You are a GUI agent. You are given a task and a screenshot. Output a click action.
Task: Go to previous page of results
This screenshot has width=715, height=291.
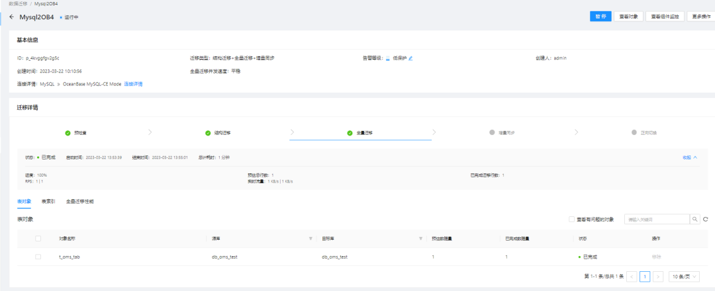632,276
